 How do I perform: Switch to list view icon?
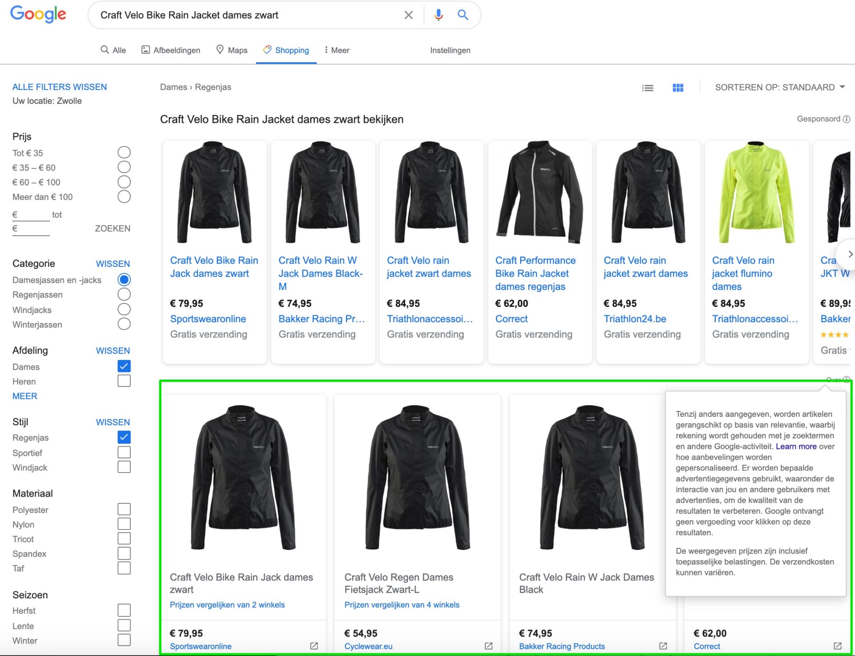(x=647, y=88)
